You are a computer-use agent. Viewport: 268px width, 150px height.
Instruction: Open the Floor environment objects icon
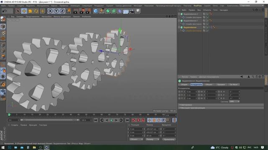(126, 11)
